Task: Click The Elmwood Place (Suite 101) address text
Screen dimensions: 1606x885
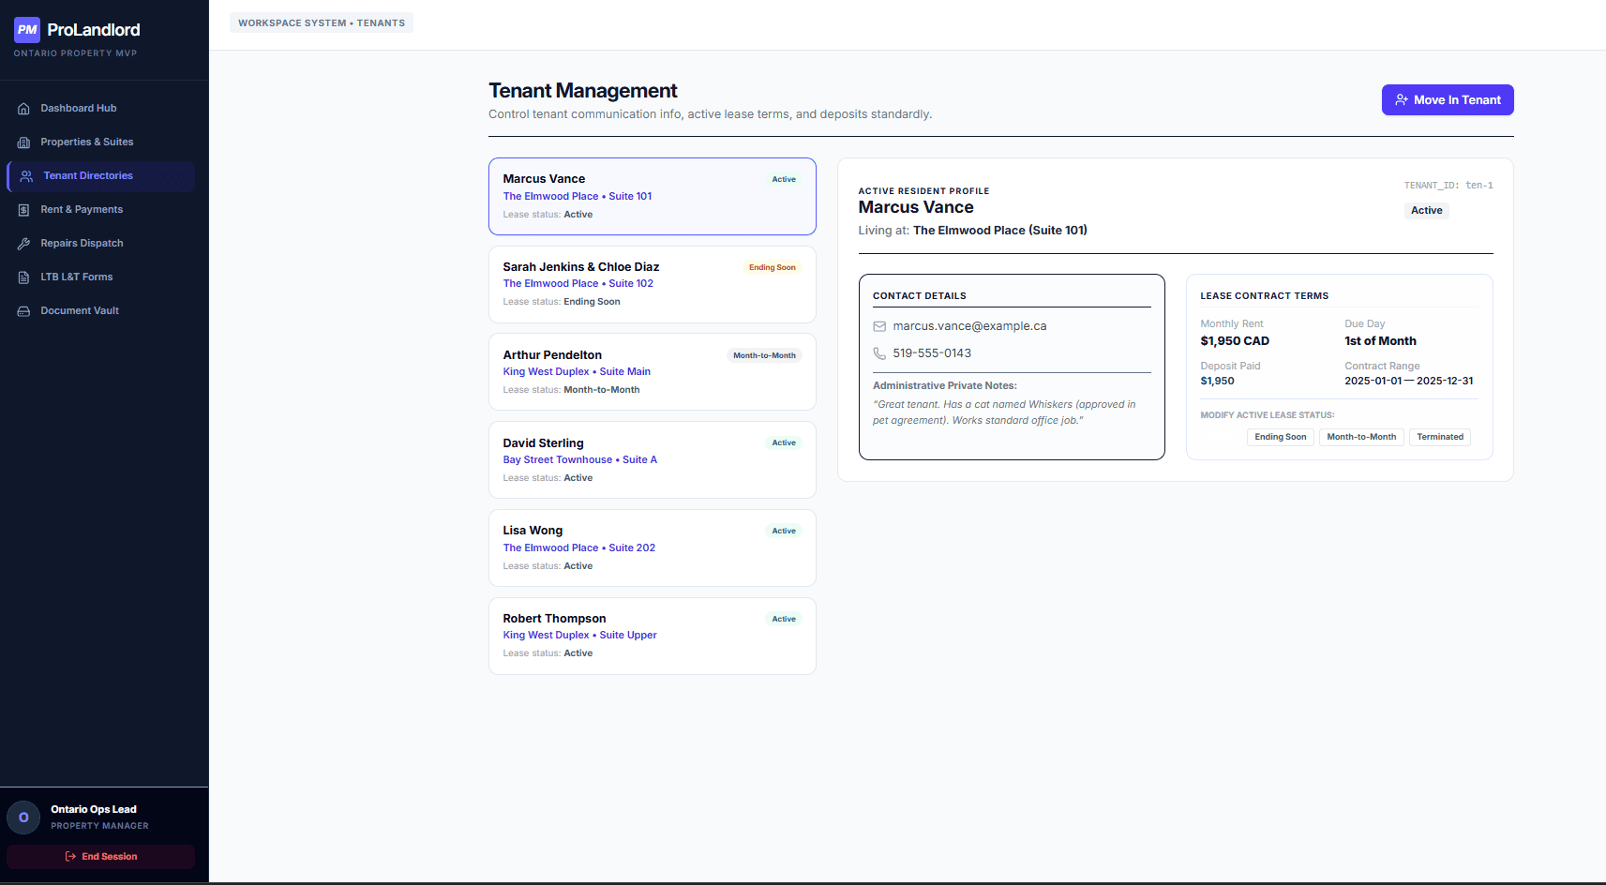Action: (1000, 231)
